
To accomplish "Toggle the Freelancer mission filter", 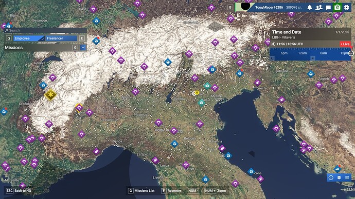I will point(62,38).
